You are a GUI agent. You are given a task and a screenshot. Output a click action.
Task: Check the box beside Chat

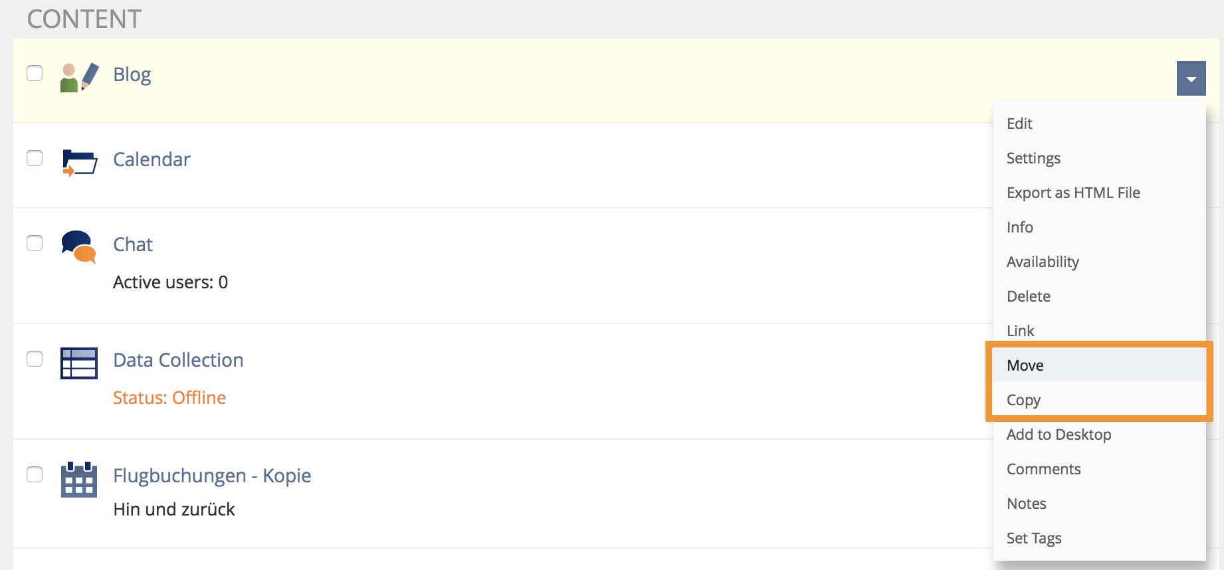coord(35,243)
